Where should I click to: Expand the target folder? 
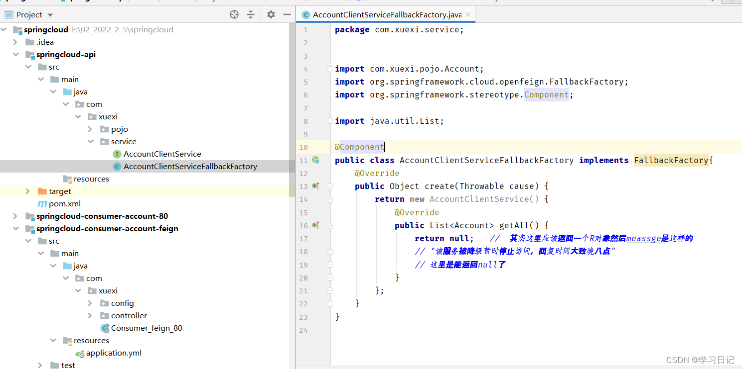point(28,191)
